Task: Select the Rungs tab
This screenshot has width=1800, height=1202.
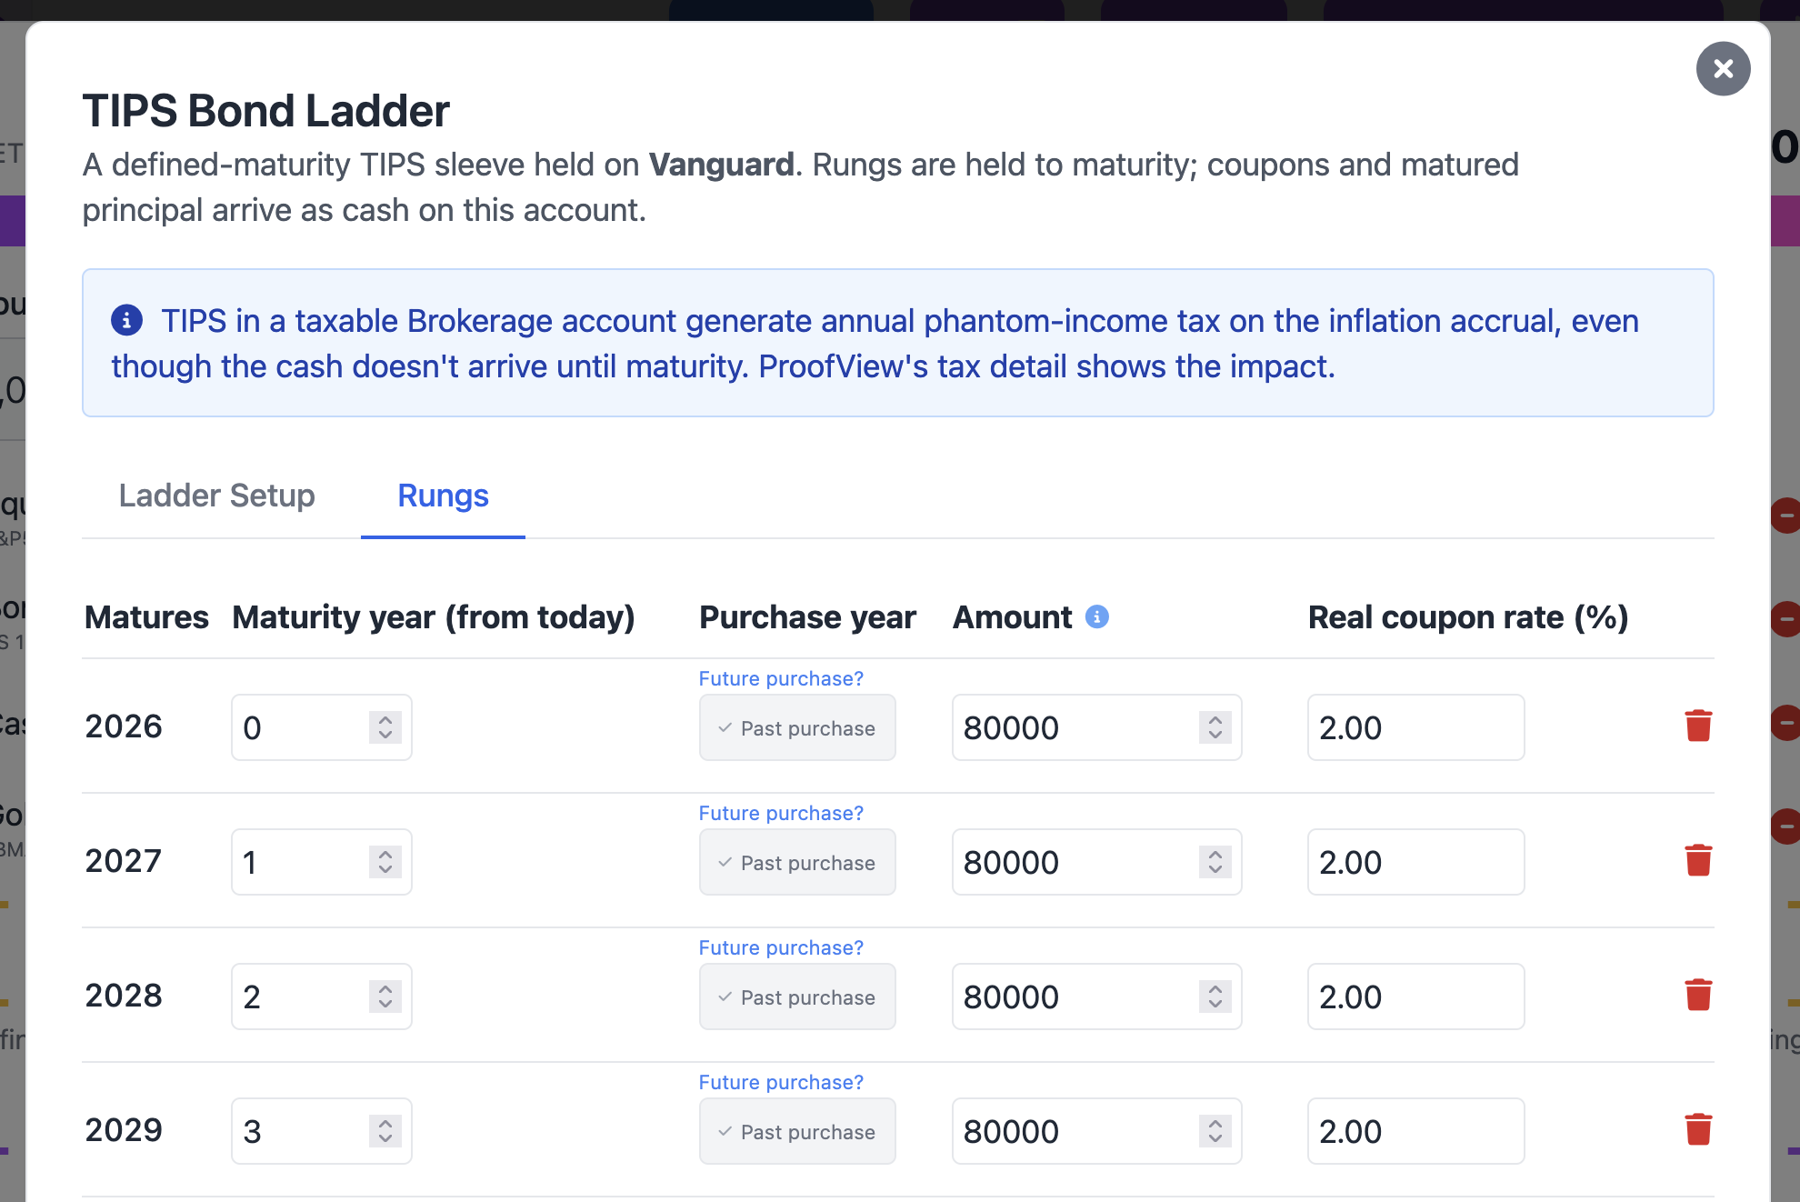Action: coord(443,496)
